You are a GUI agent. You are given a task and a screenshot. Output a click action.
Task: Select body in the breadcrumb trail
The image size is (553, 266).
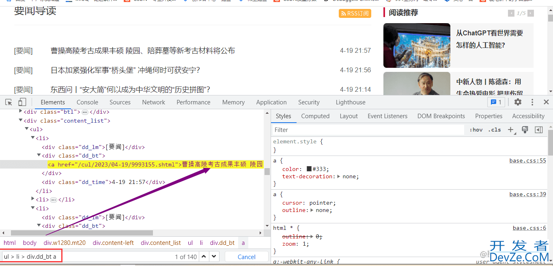click(x=30, y=243)
